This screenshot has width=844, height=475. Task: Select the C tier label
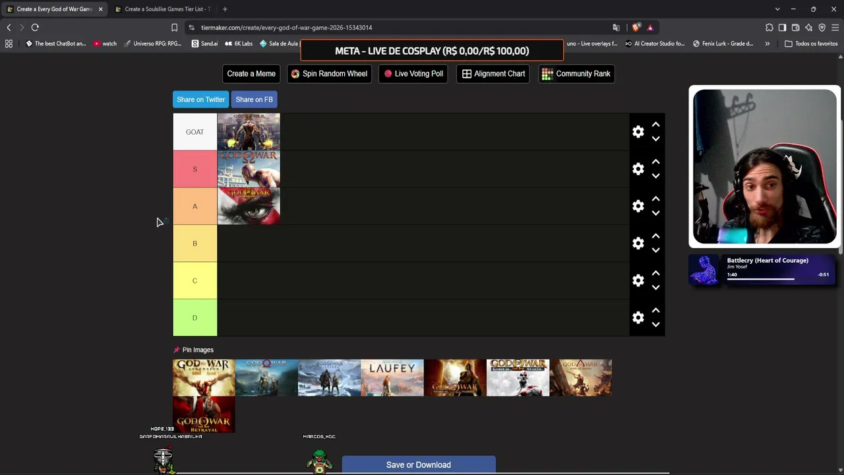tap(195, 280)
